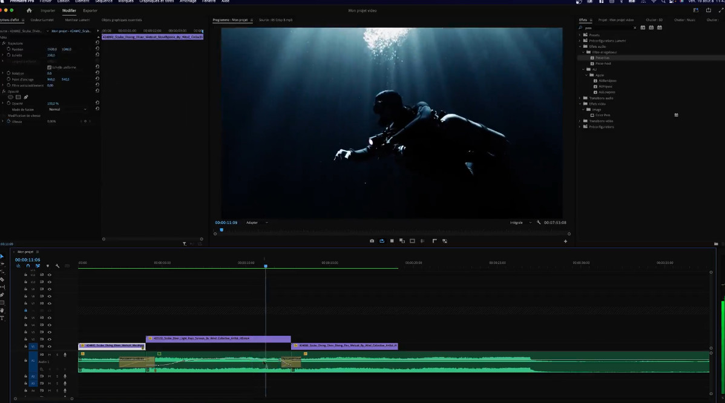The width and height of the screenshot is (725, 403).
Task: Click the Home icon in the header
Action: coord(29,11)
